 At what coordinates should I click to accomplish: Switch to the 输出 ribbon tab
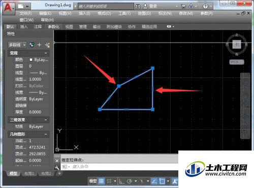97,26
